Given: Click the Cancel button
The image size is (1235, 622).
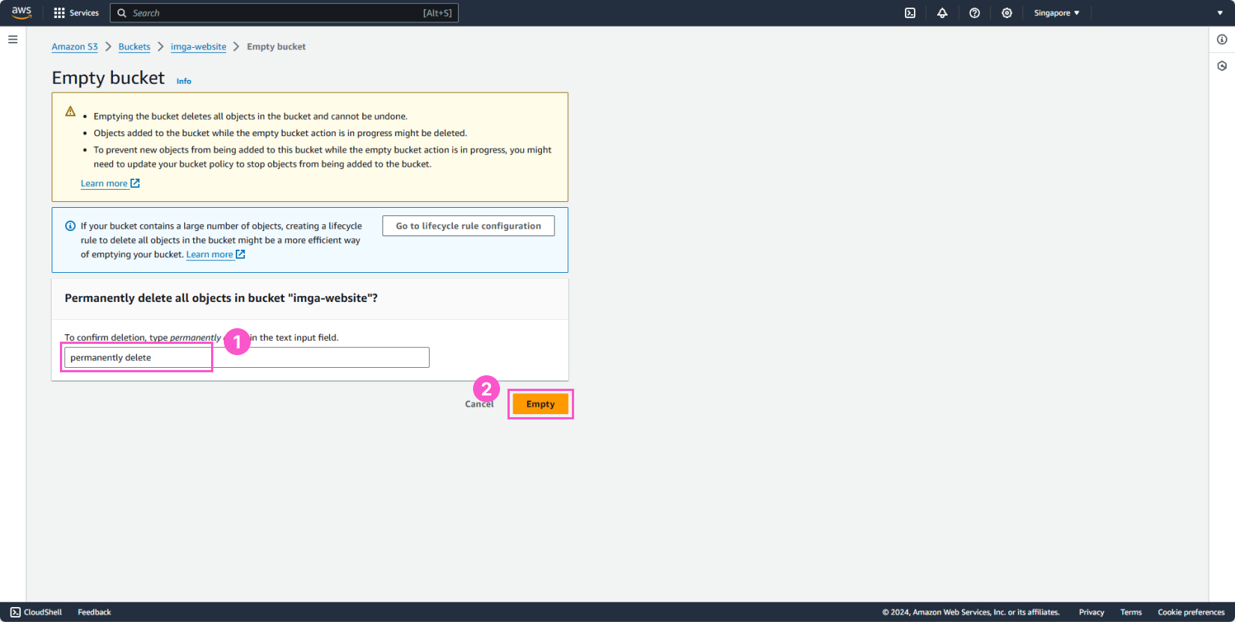Looking at the screenshot, I should coord(479,404).
